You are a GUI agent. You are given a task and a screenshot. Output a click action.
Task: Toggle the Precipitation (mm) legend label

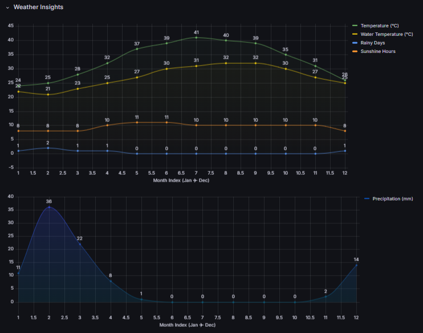point(392,199)
